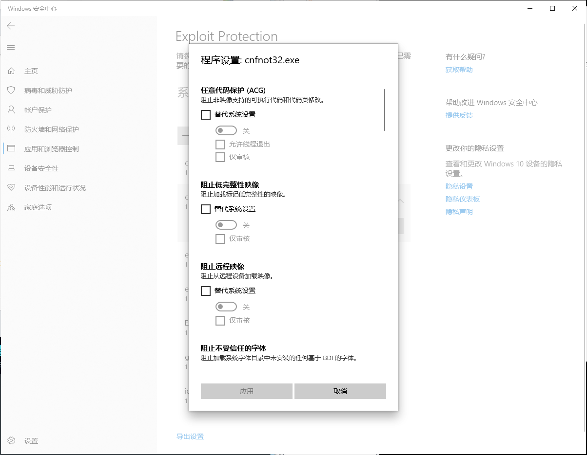Maximize the Windows 安全中心 window
This screenshot has height=455, width=587.
552,8
